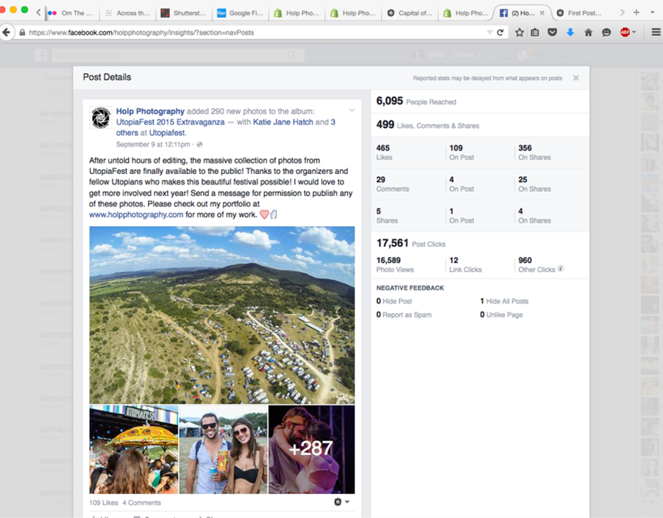Close the active Facebook tab
This screenshot has width=663, height=518.
tap(542, 13)
